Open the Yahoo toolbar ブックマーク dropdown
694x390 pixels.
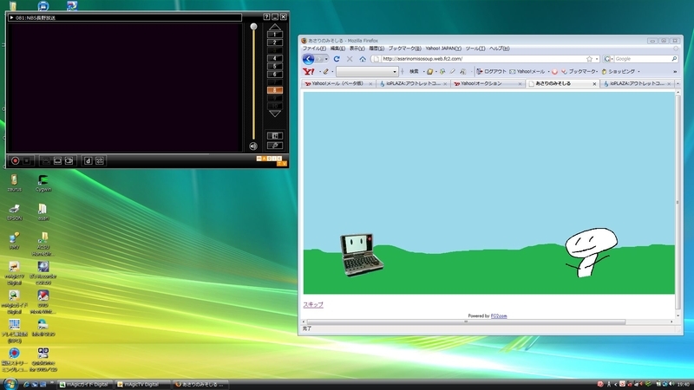pos(579,72)
